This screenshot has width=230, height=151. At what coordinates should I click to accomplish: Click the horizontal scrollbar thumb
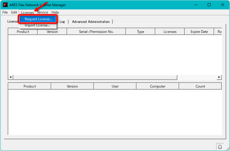coord(95,77)
